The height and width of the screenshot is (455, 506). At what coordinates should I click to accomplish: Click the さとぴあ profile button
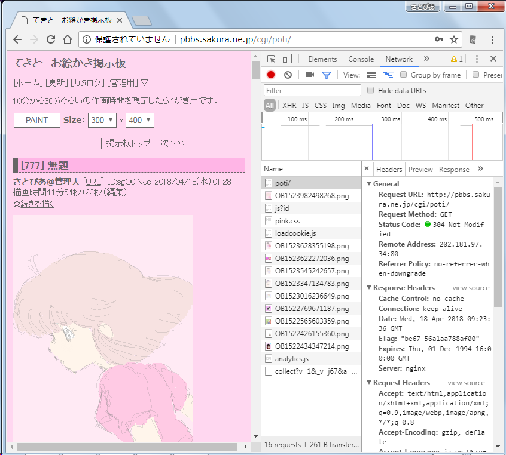coord(423,7)
